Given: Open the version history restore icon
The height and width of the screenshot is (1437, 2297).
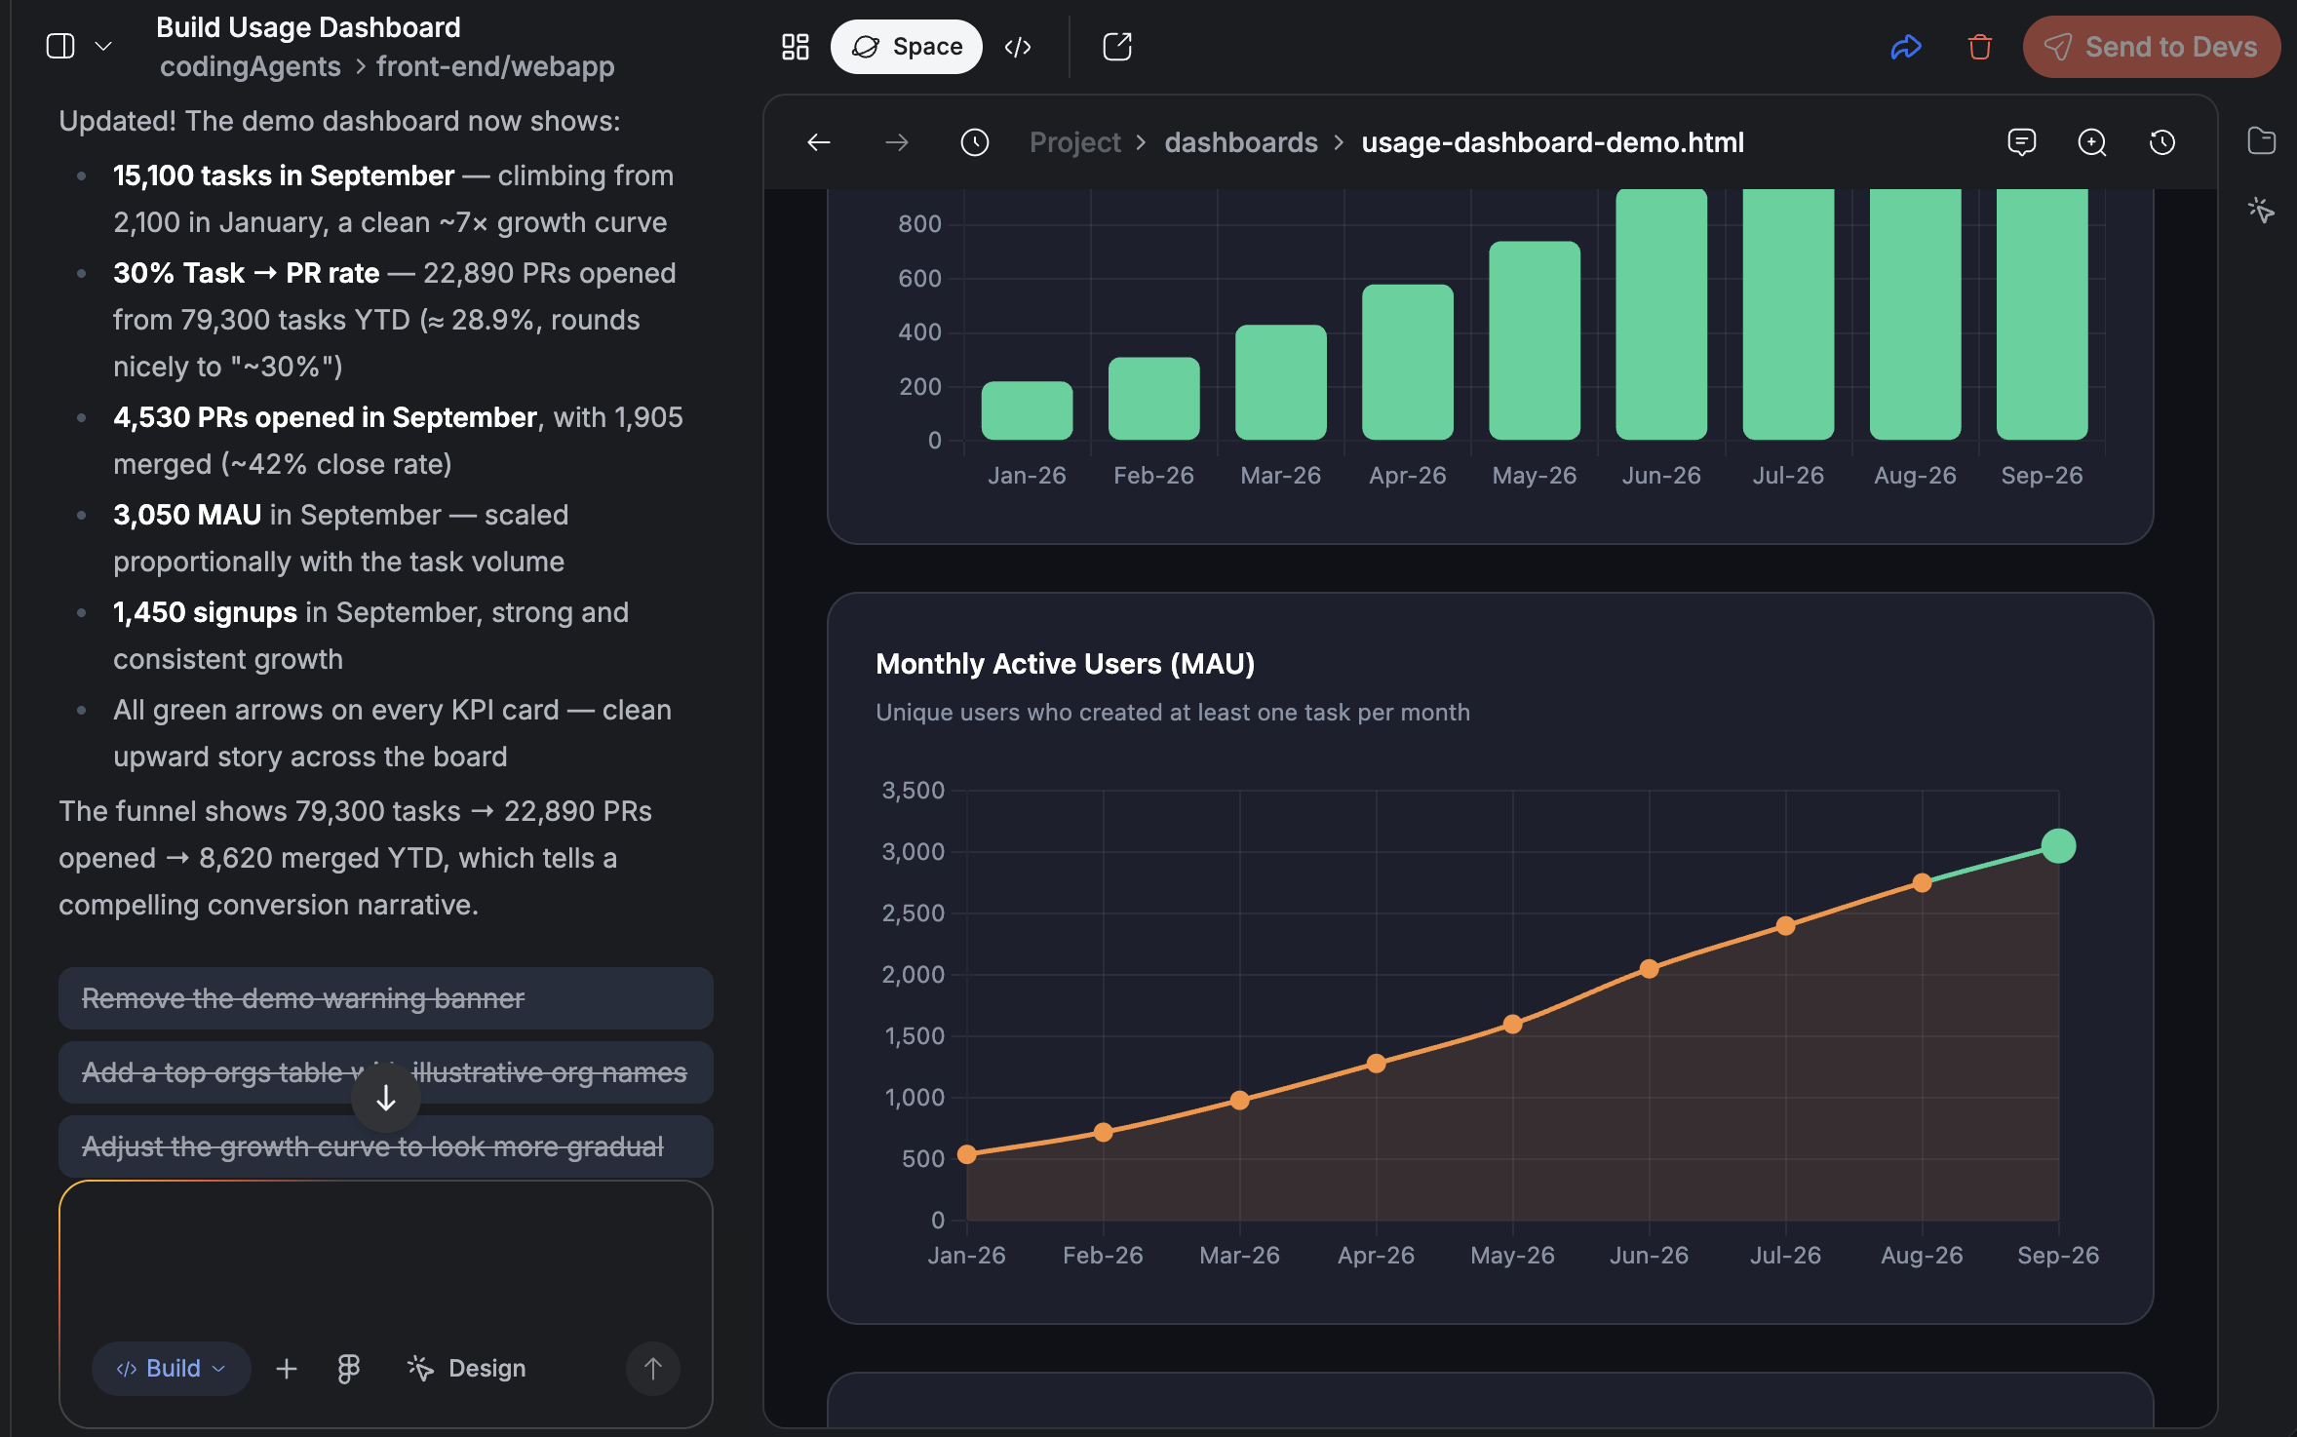Looking at the screenshot, I should [x=2162, y=142].
